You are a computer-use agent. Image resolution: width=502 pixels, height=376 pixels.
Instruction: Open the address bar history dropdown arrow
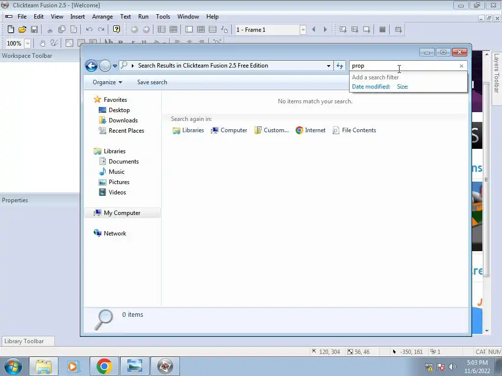328,66
